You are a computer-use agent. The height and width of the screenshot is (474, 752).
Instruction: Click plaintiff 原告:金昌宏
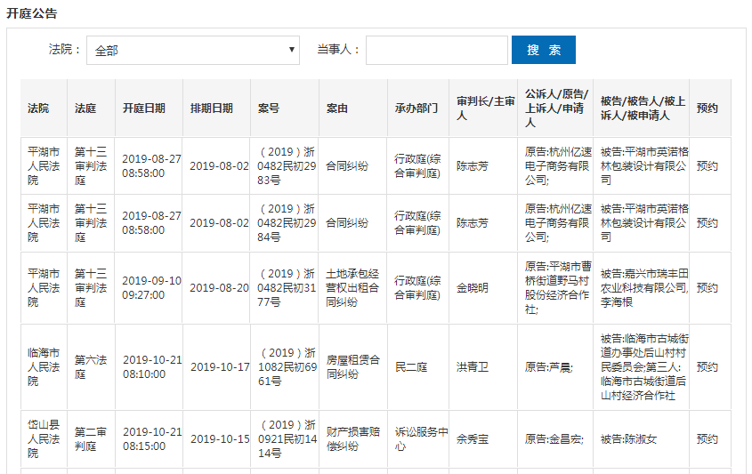click(554, 439)
